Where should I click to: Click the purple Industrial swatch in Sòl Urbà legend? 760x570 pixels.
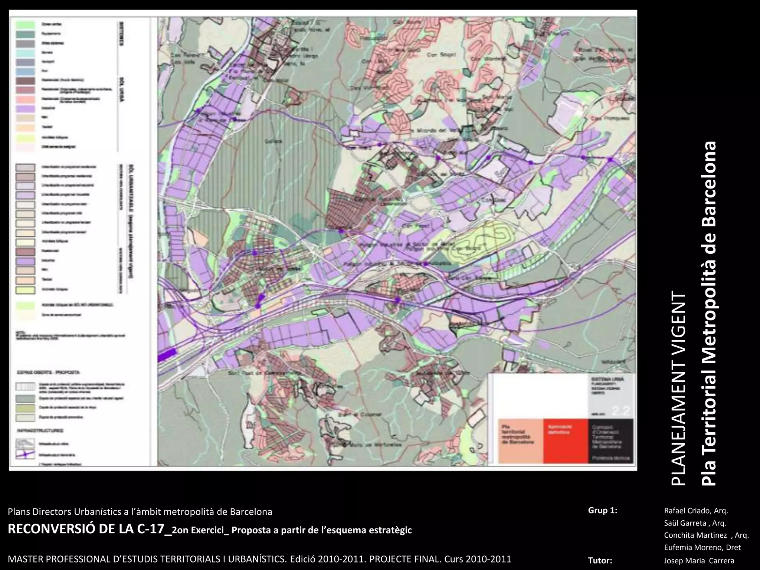(25, 108)
